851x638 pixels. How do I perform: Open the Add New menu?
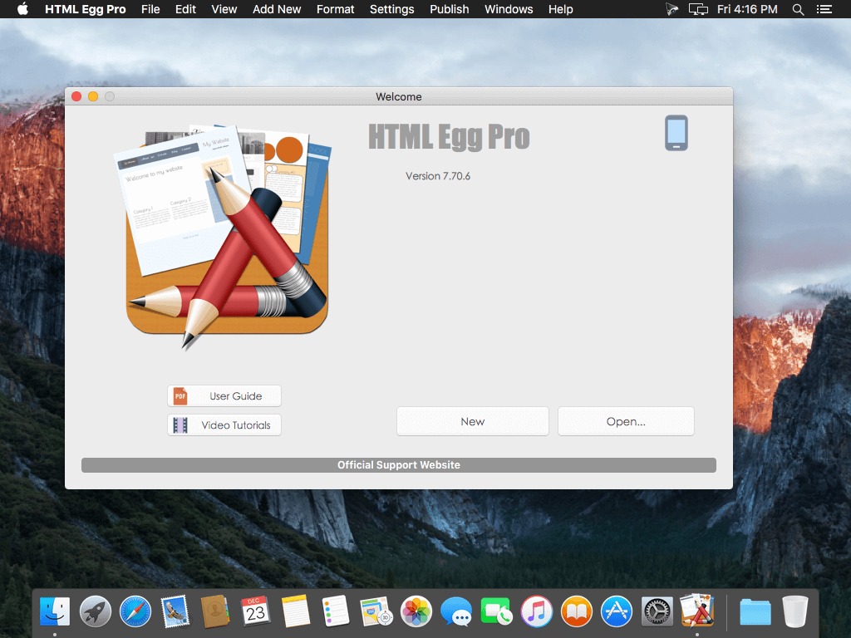point(277,9)
